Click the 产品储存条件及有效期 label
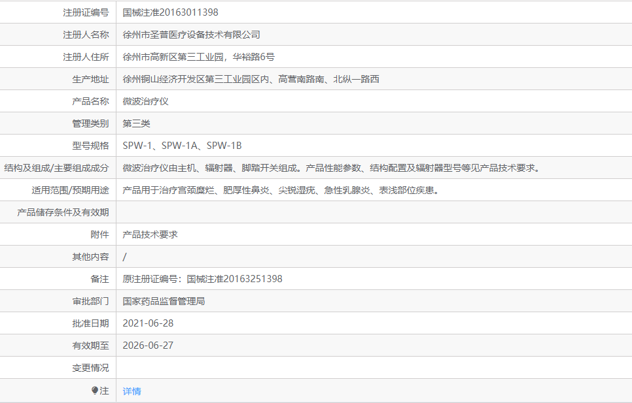The image size is (632, 403). (63, 212)
